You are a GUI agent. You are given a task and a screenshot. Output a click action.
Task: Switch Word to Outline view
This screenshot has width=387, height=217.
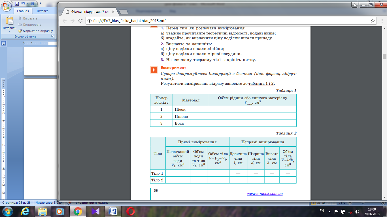tap(329, 203)
